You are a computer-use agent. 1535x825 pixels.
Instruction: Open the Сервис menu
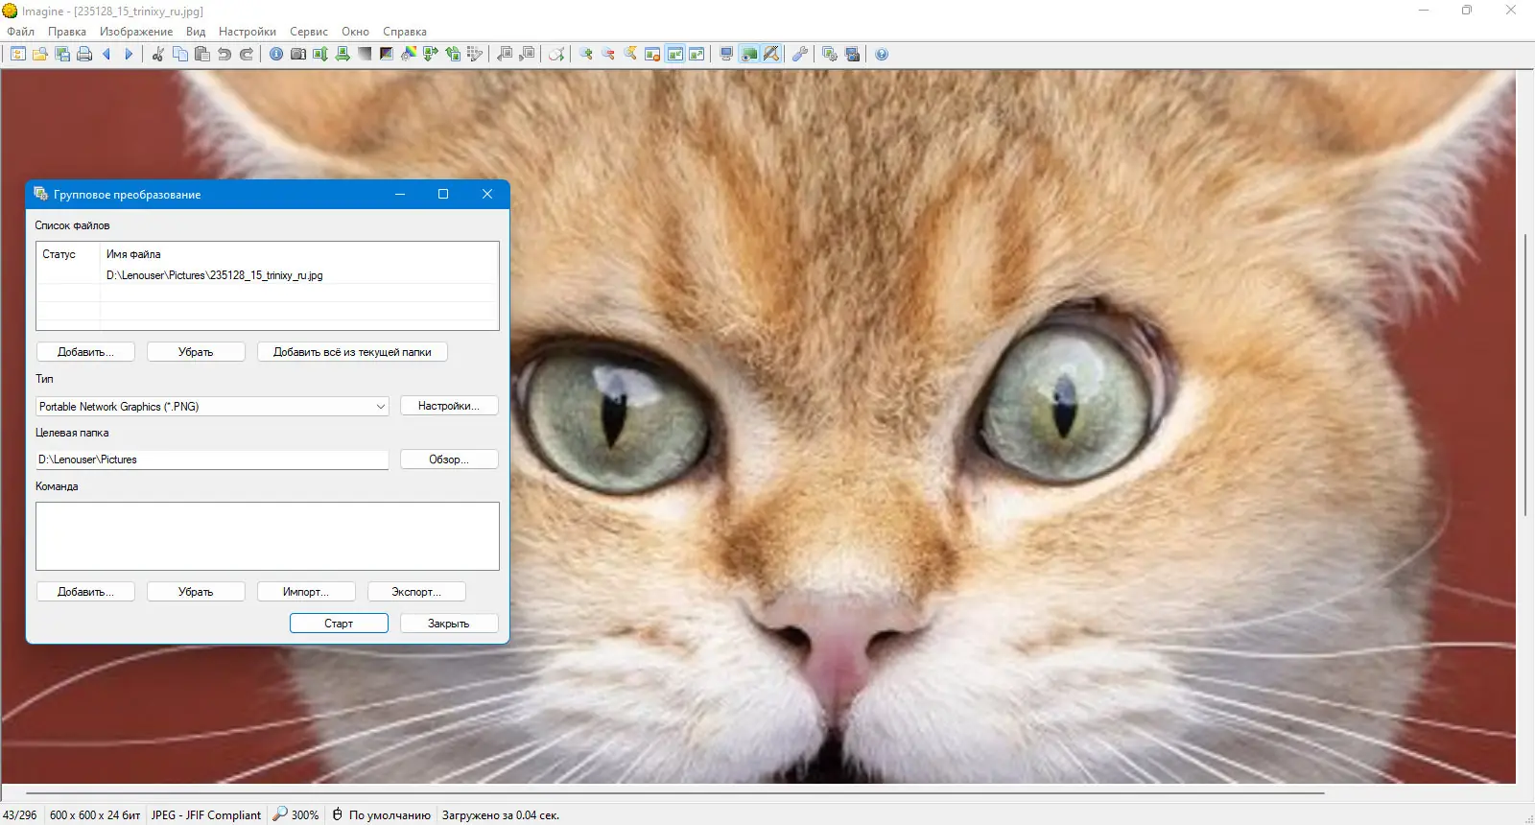click(x=309, y=32)
